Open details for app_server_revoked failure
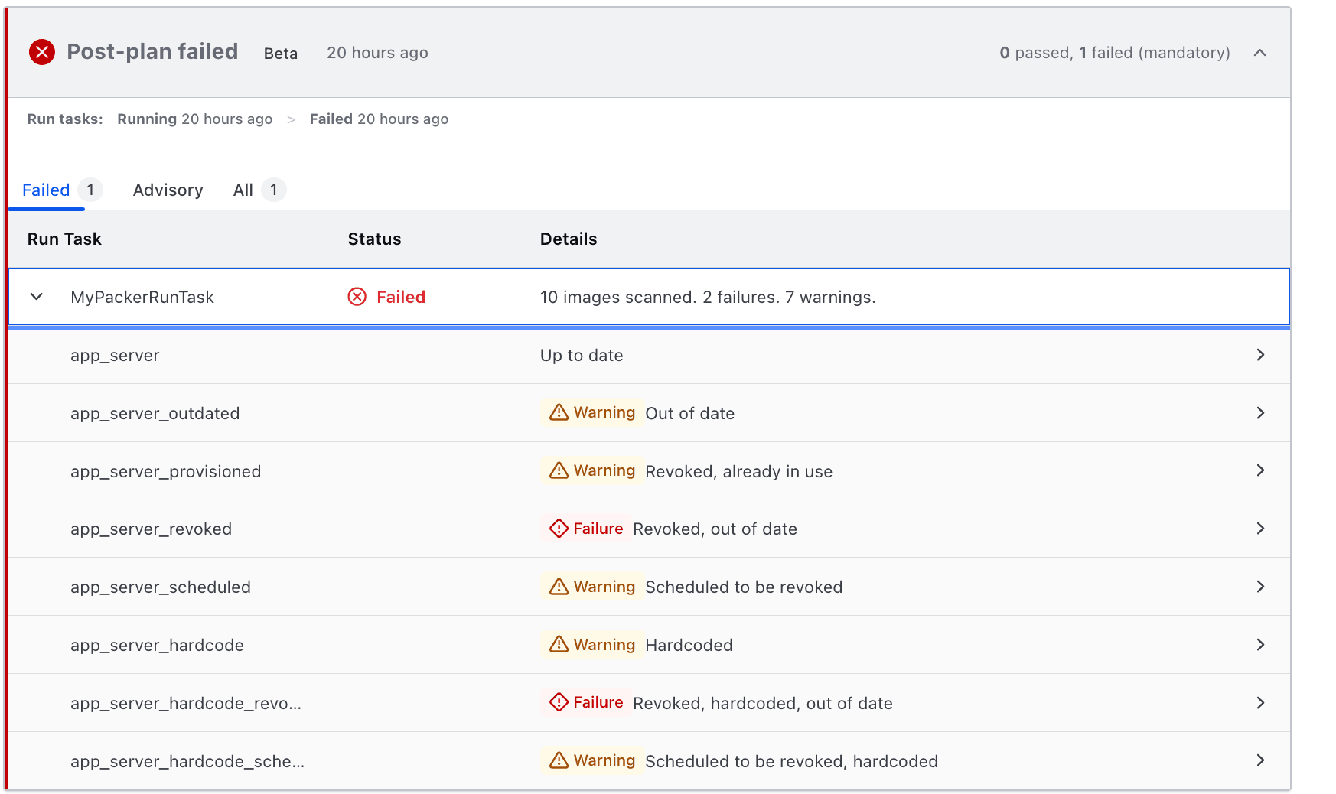 tap(1261, 528)
